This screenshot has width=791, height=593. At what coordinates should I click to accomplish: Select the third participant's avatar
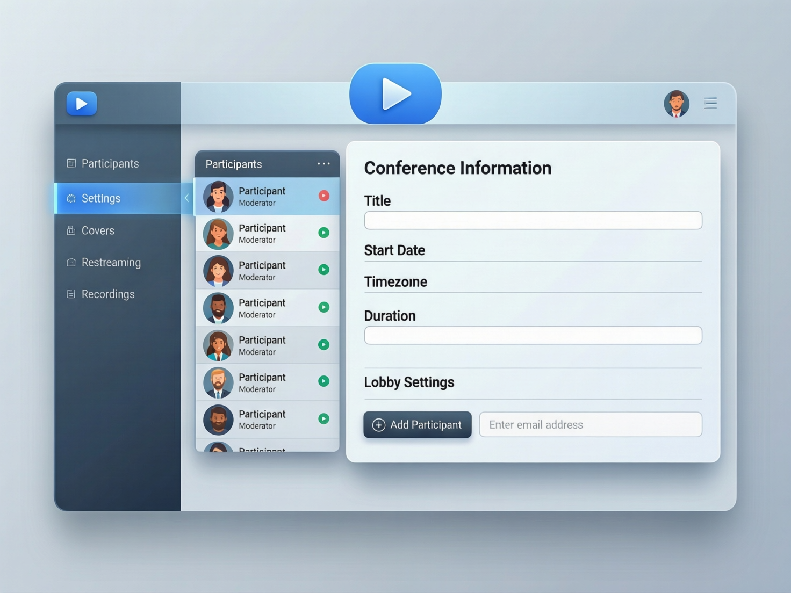pyautogui.click(x=218, y=271)
